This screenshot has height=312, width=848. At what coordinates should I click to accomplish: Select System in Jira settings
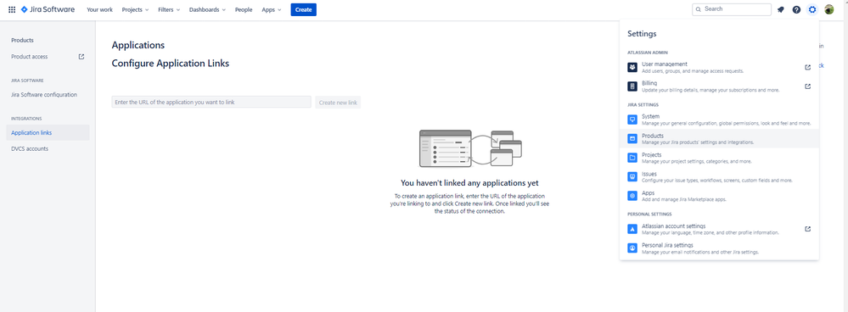click(x=719, y=120)
